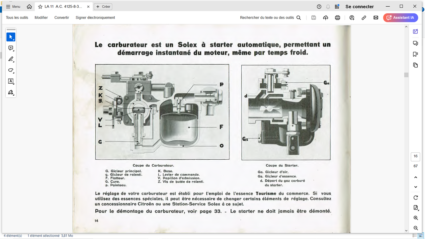Click the Rechercher du texte ou des outils search
Screen dimensions: 425x239
(x=270, y=18)
